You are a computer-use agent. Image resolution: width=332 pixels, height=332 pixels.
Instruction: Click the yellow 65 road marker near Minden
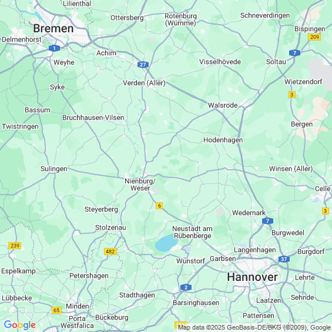[x=56, y=310]
